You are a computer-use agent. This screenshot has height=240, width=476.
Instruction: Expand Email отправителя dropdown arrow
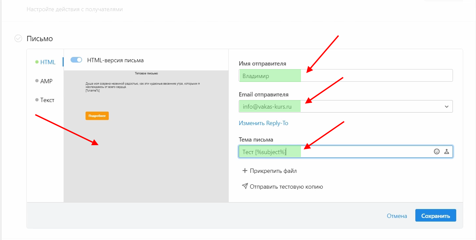[x=446, y=107]
